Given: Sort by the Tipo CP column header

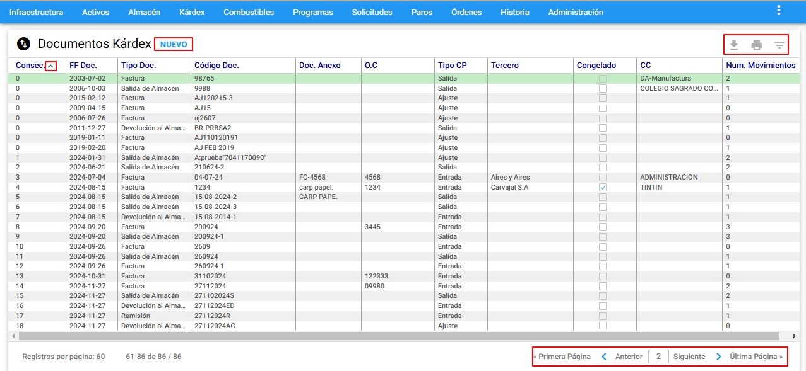Looking at the screenshot, I should click(453, 66).
